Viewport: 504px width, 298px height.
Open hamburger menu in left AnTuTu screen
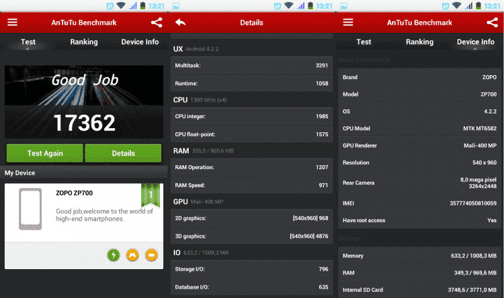click(13, 22)
